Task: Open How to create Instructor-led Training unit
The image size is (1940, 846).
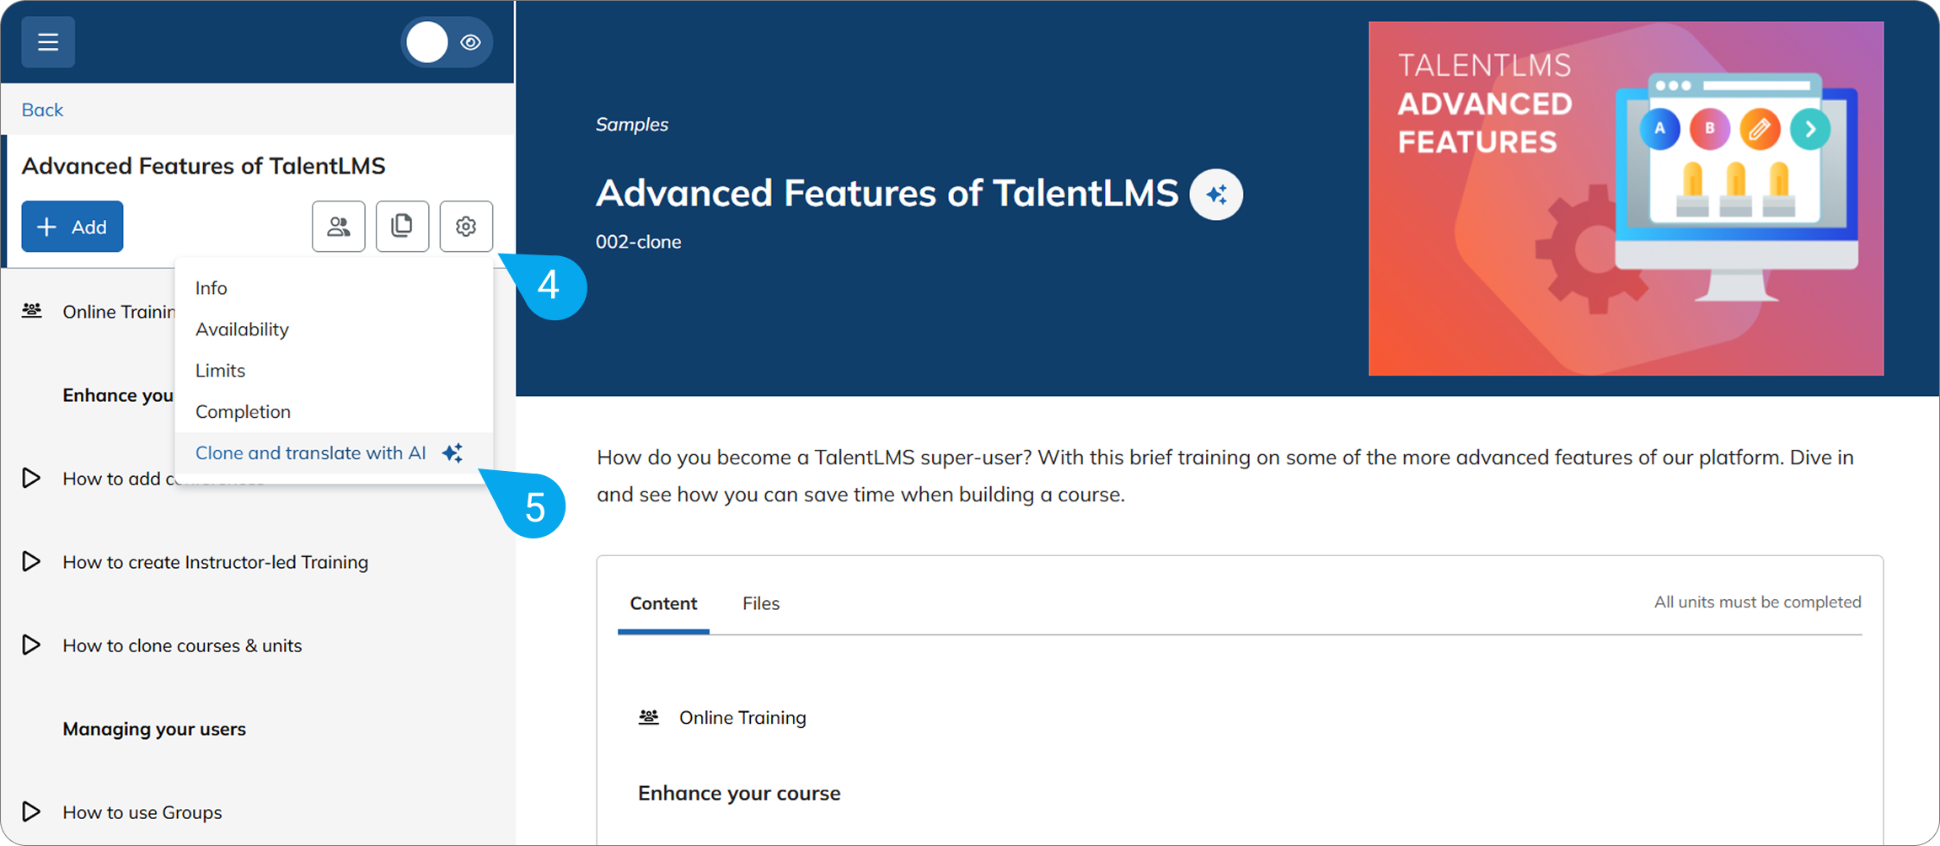Action: [215, 562]
